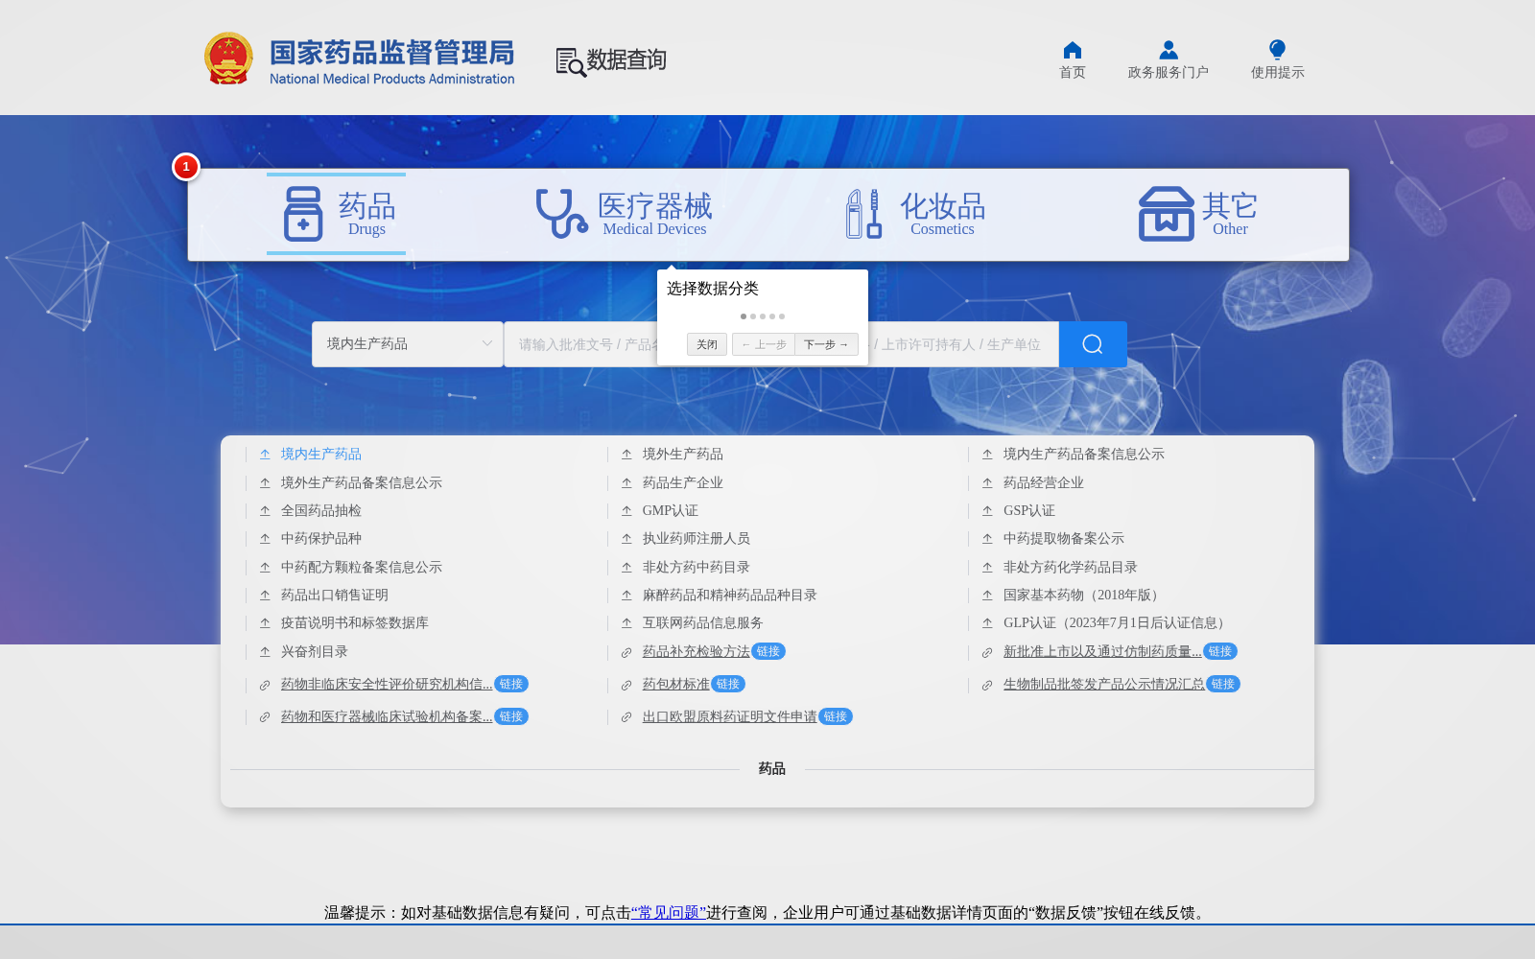This screenshot has width=1535, height=959.
Task: Open 药品出口销售证明
Action: point(335,596)
